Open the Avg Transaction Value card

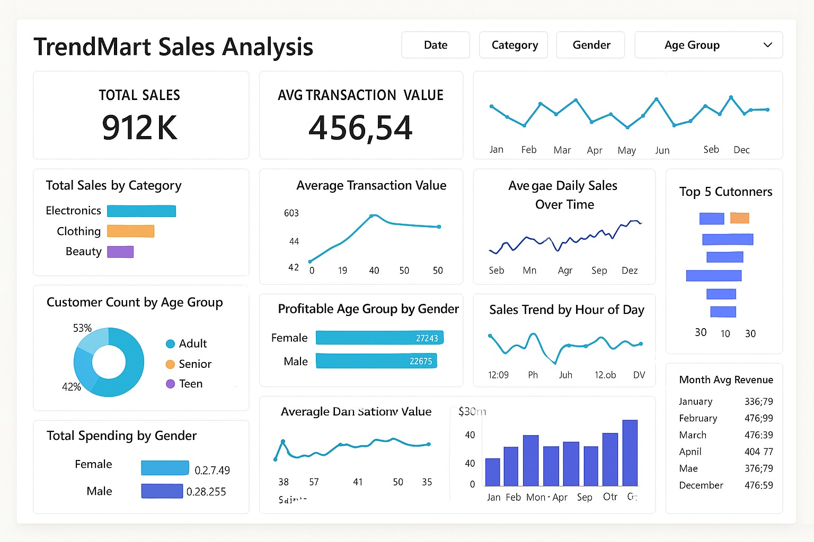click(x=360, y=115)
